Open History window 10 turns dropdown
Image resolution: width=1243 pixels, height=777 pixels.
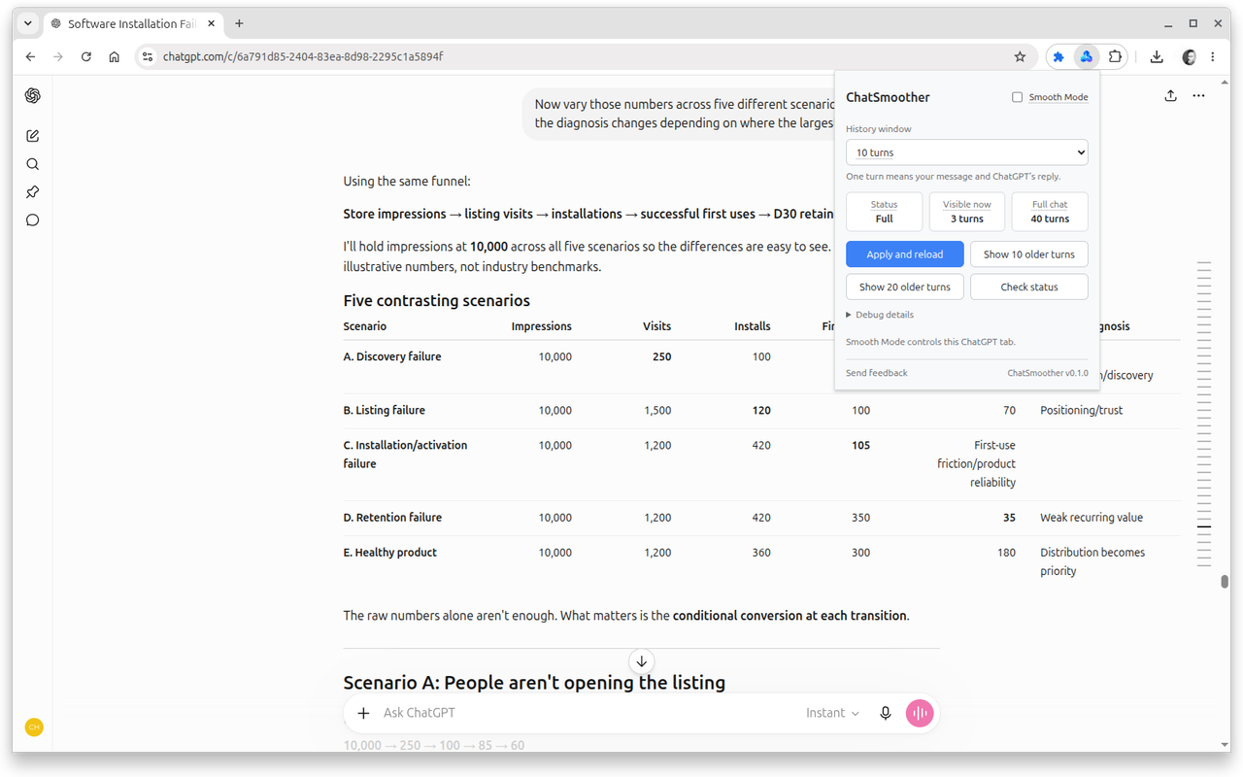967,152
